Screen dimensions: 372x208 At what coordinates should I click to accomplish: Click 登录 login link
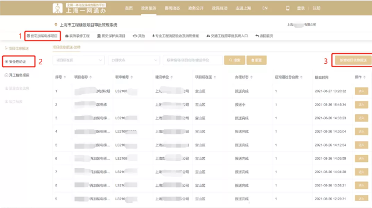pos(301,8)
